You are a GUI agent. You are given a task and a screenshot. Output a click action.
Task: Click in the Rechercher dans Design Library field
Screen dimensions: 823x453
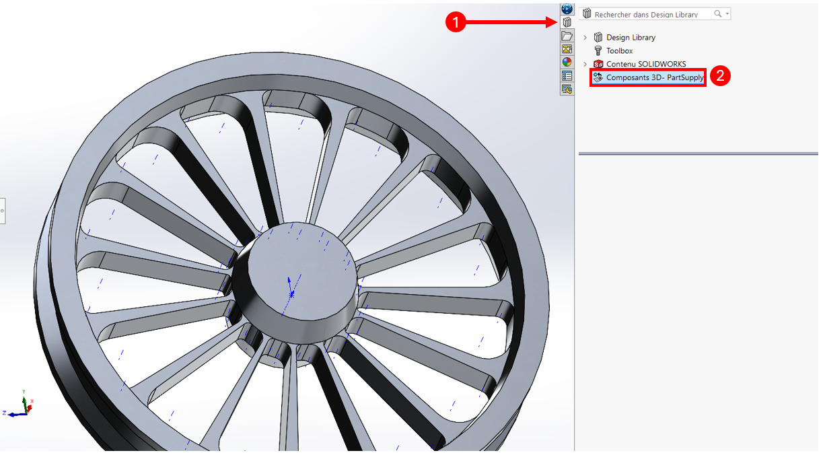645,14
